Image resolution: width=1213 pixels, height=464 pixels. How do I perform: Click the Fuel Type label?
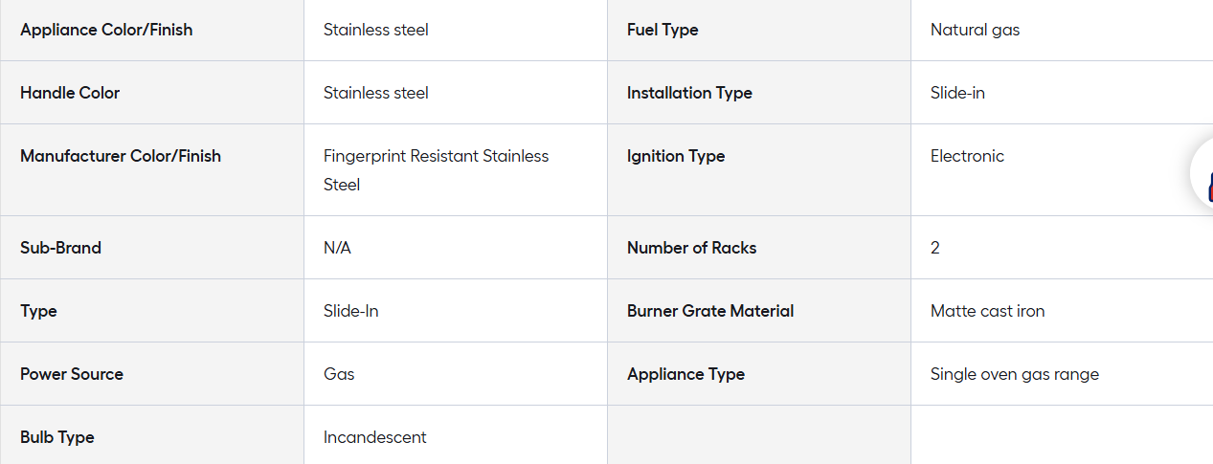(663, 30)
